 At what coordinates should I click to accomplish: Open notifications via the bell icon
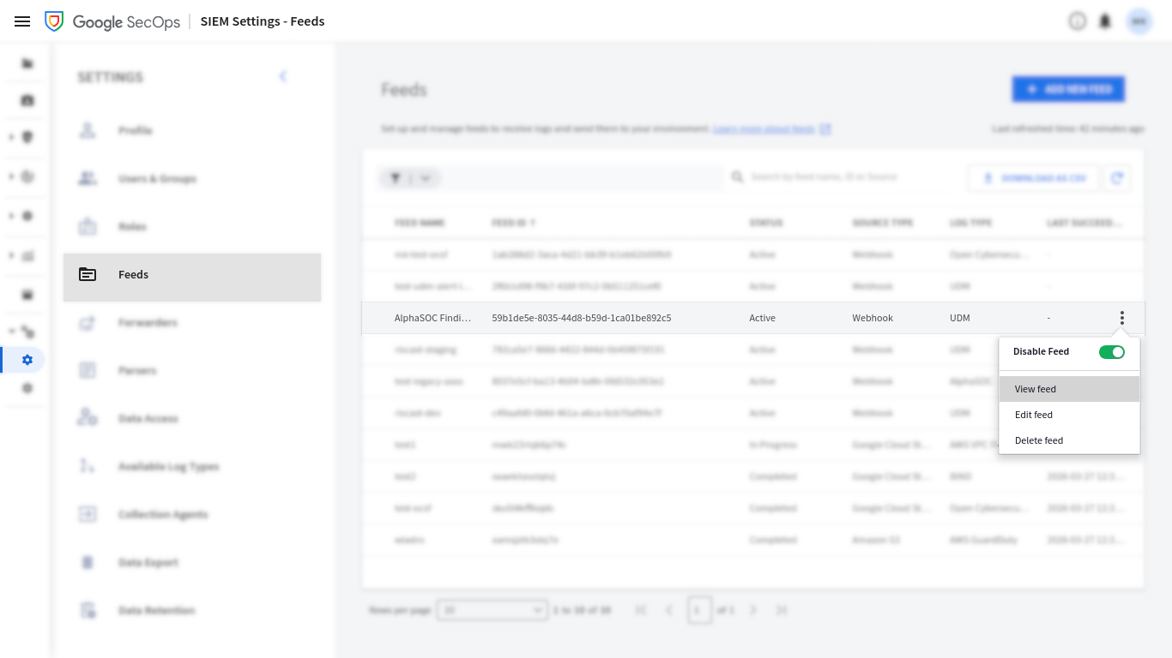(x=1105, y=21)
